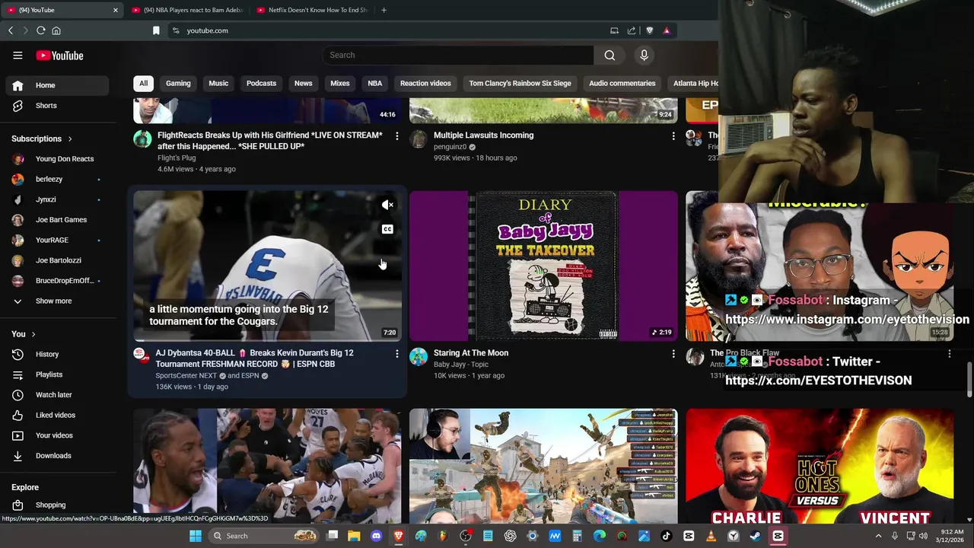Image resolution: width=974 pixels, height=548 pixels.
Task: Open the Brave Shields lion icon
Action: 649,30
